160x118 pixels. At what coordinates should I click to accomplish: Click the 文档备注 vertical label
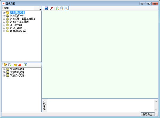click(44, 105)
